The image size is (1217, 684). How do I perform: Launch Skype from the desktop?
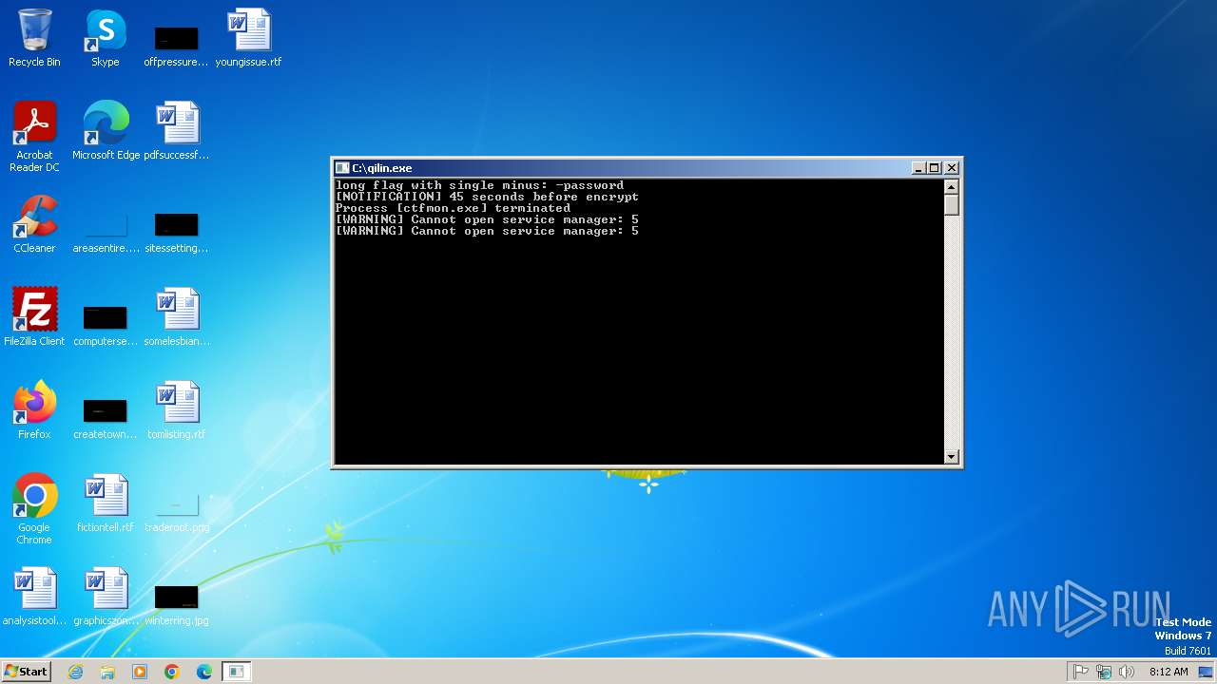tap(105, 38)
